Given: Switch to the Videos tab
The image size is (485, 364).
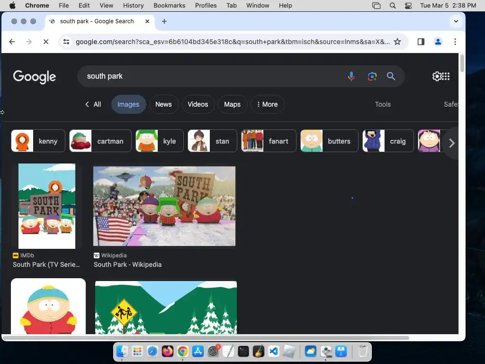Looking at the screenshot, I should (198, 104).
